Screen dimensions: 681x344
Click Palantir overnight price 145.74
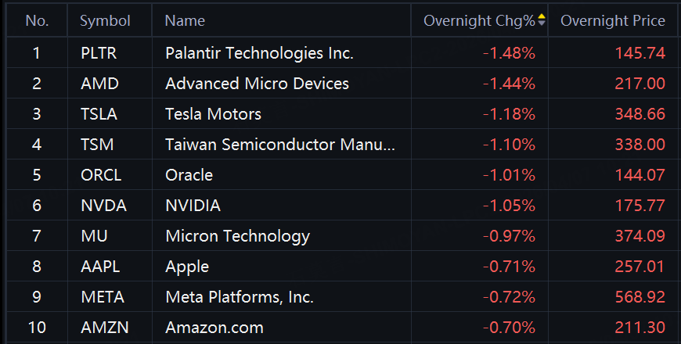pos(640,53)
